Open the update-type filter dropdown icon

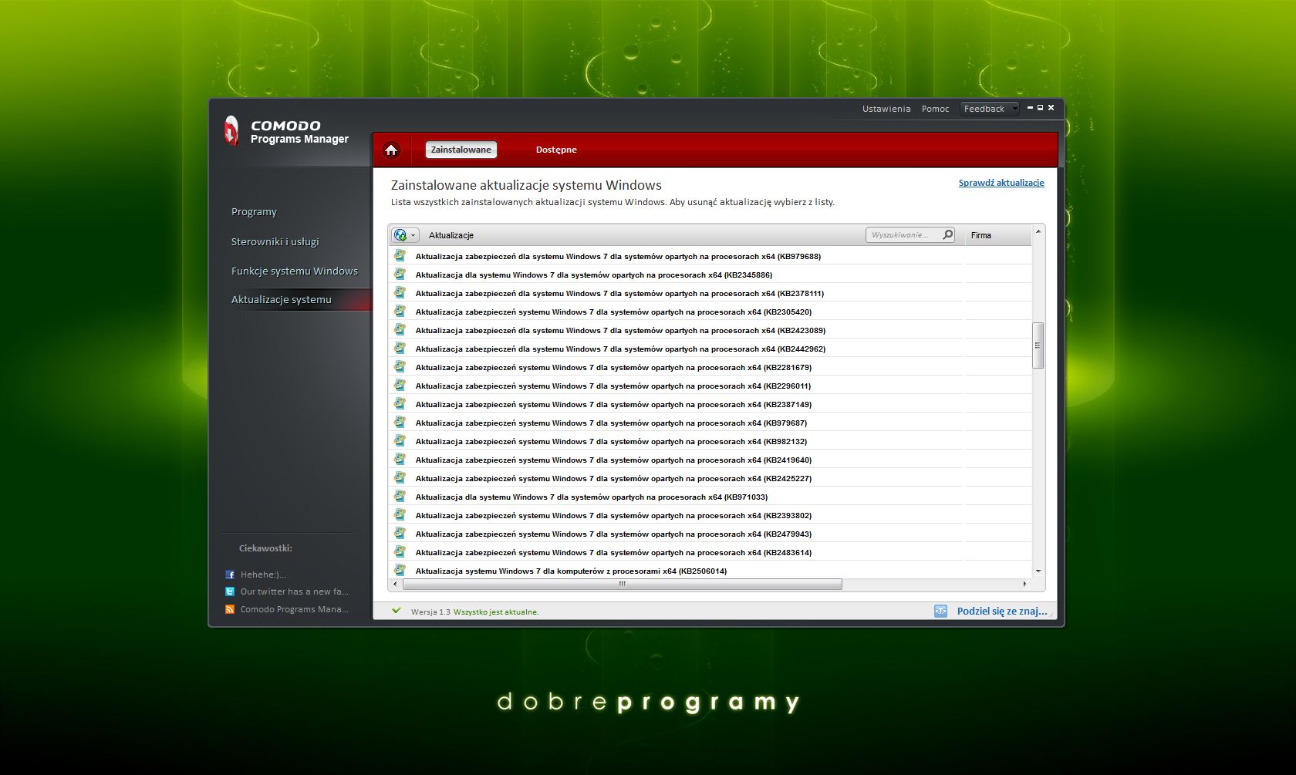tap(404, 235)
